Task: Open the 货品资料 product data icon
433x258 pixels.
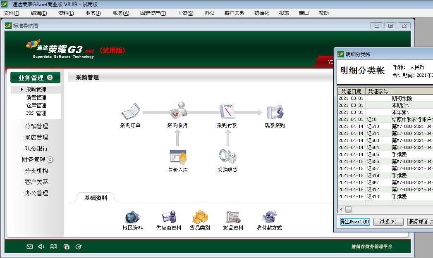Action: pos(233,217)
